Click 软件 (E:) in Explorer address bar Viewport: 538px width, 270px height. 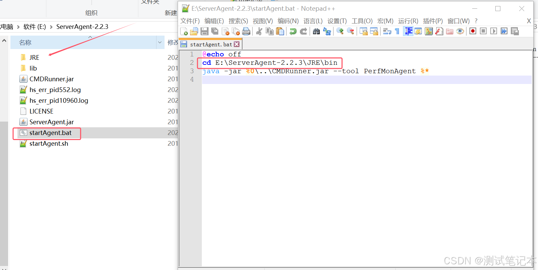click(x=35, y=27)
